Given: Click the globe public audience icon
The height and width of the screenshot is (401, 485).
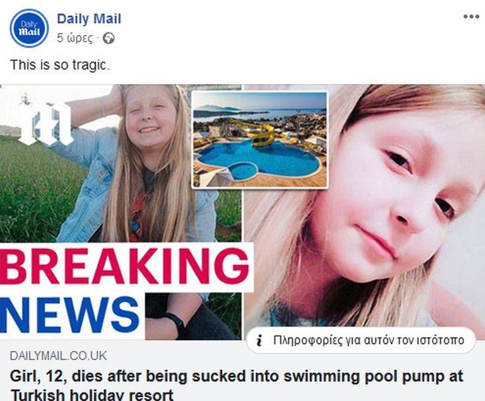Looking at the screenshot, I should tap(108, 38).
